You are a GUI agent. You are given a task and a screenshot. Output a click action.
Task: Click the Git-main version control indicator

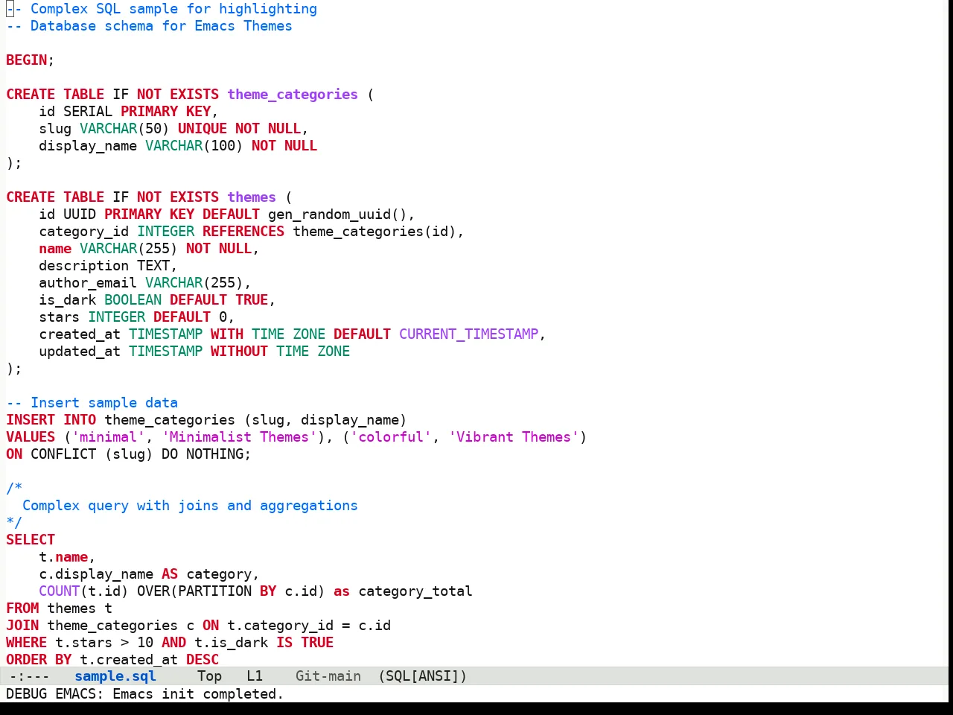[x=328, y=676]
